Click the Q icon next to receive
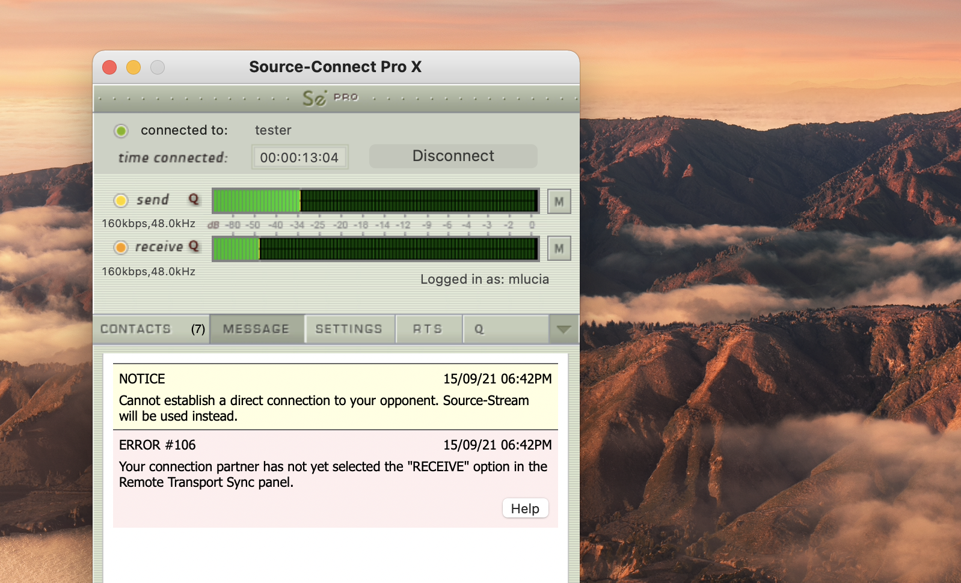 194,246
